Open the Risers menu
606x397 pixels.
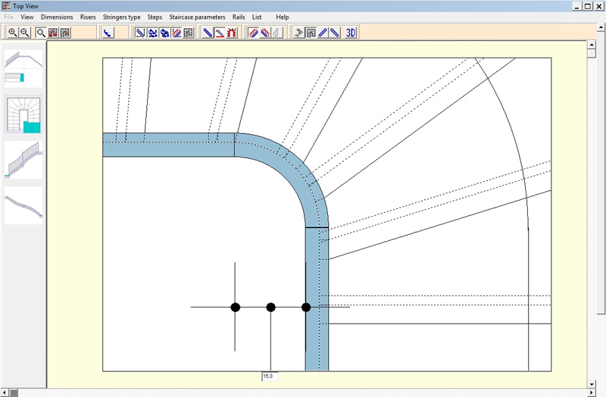[x=88, y=17]
